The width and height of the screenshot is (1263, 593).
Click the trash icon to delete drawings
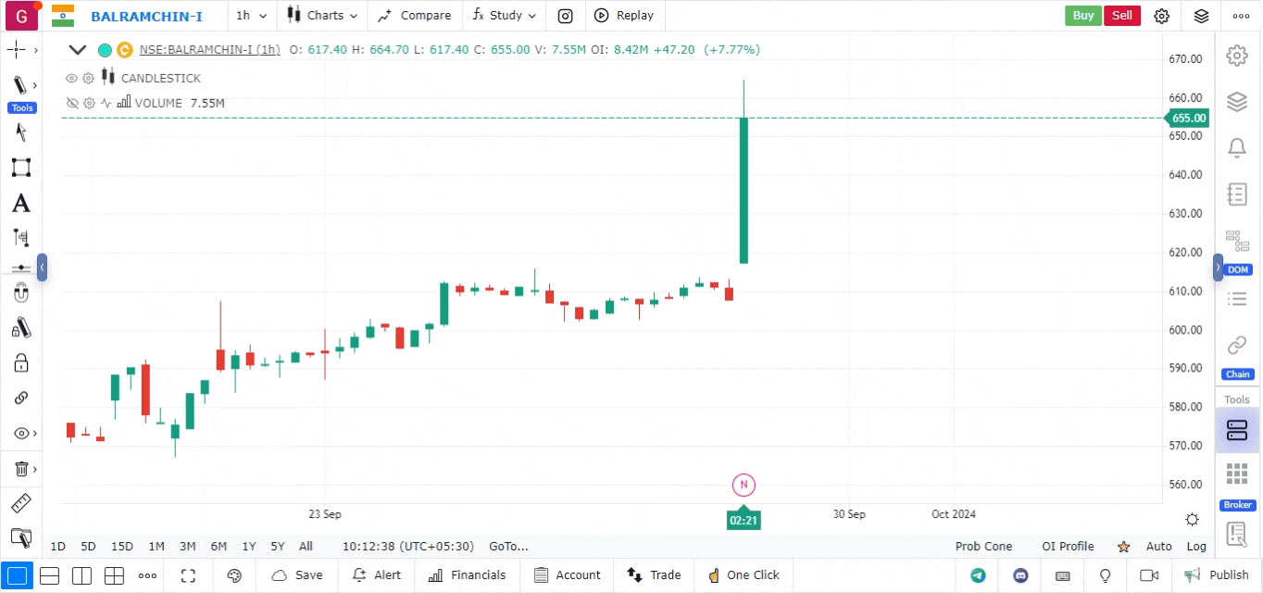[21, 469]
